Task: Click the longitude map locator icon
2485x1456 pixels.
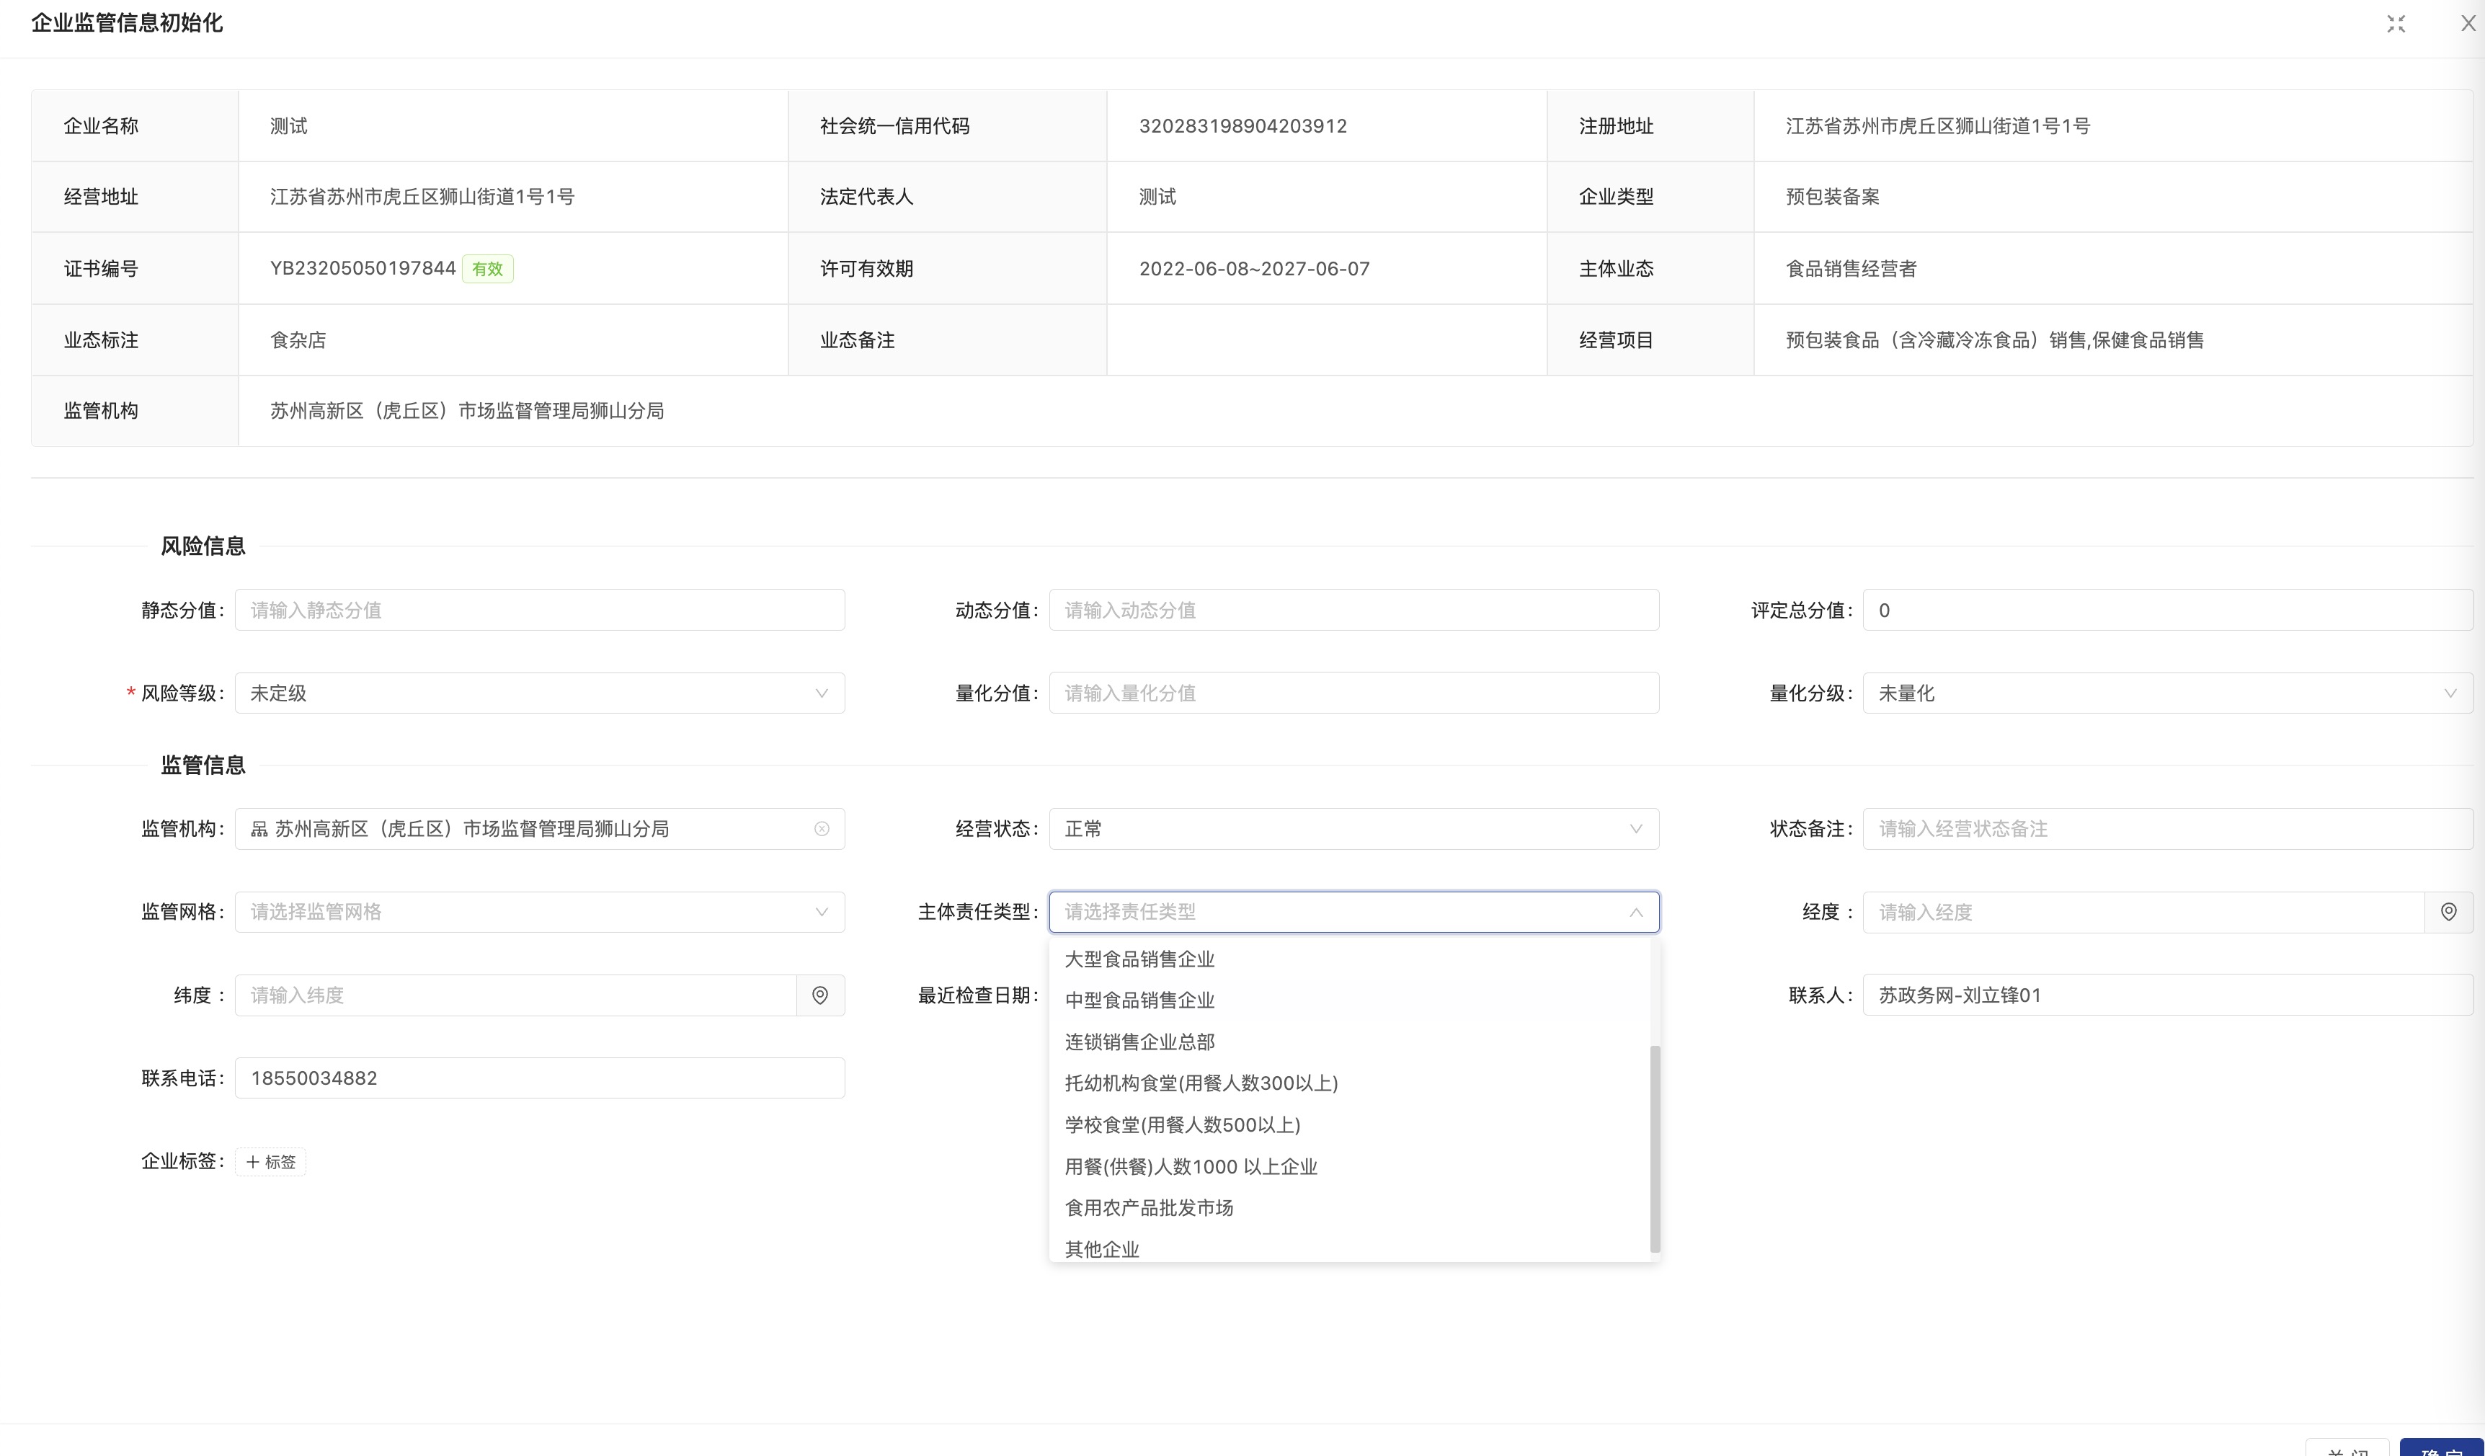Action: tap(2448, 913)
